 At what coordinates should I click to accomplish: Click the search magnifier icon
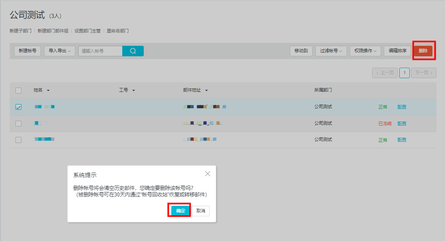click(133, 51)
